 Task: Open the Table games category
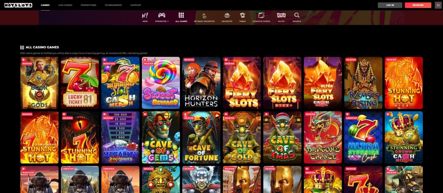coord(242,17)
